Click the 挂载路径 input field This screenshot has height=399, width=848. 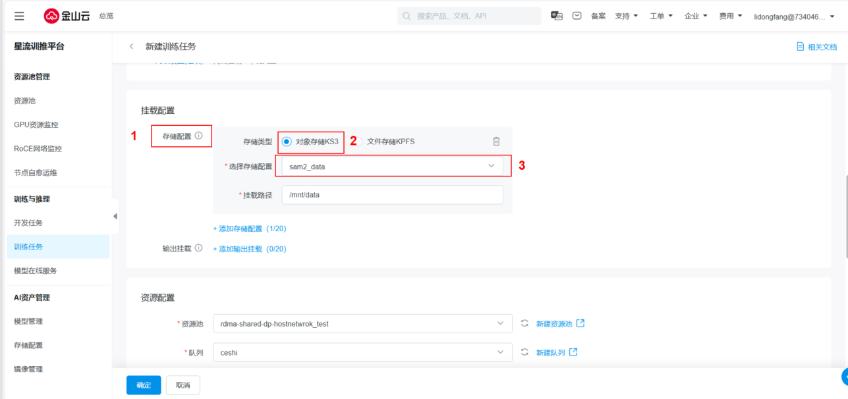[392, 195]
